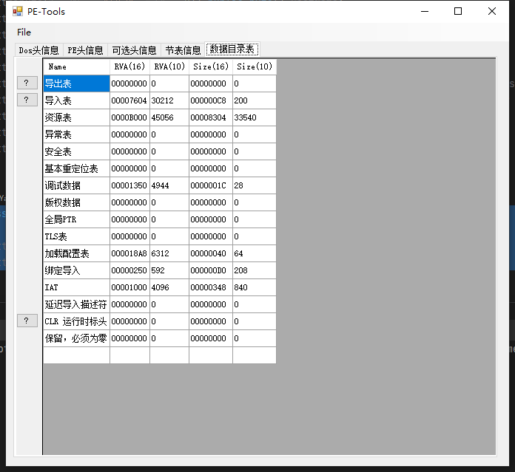Click the 33540 size decimal cell
This screenshot has height=472, width=515.
click(255, 117)
